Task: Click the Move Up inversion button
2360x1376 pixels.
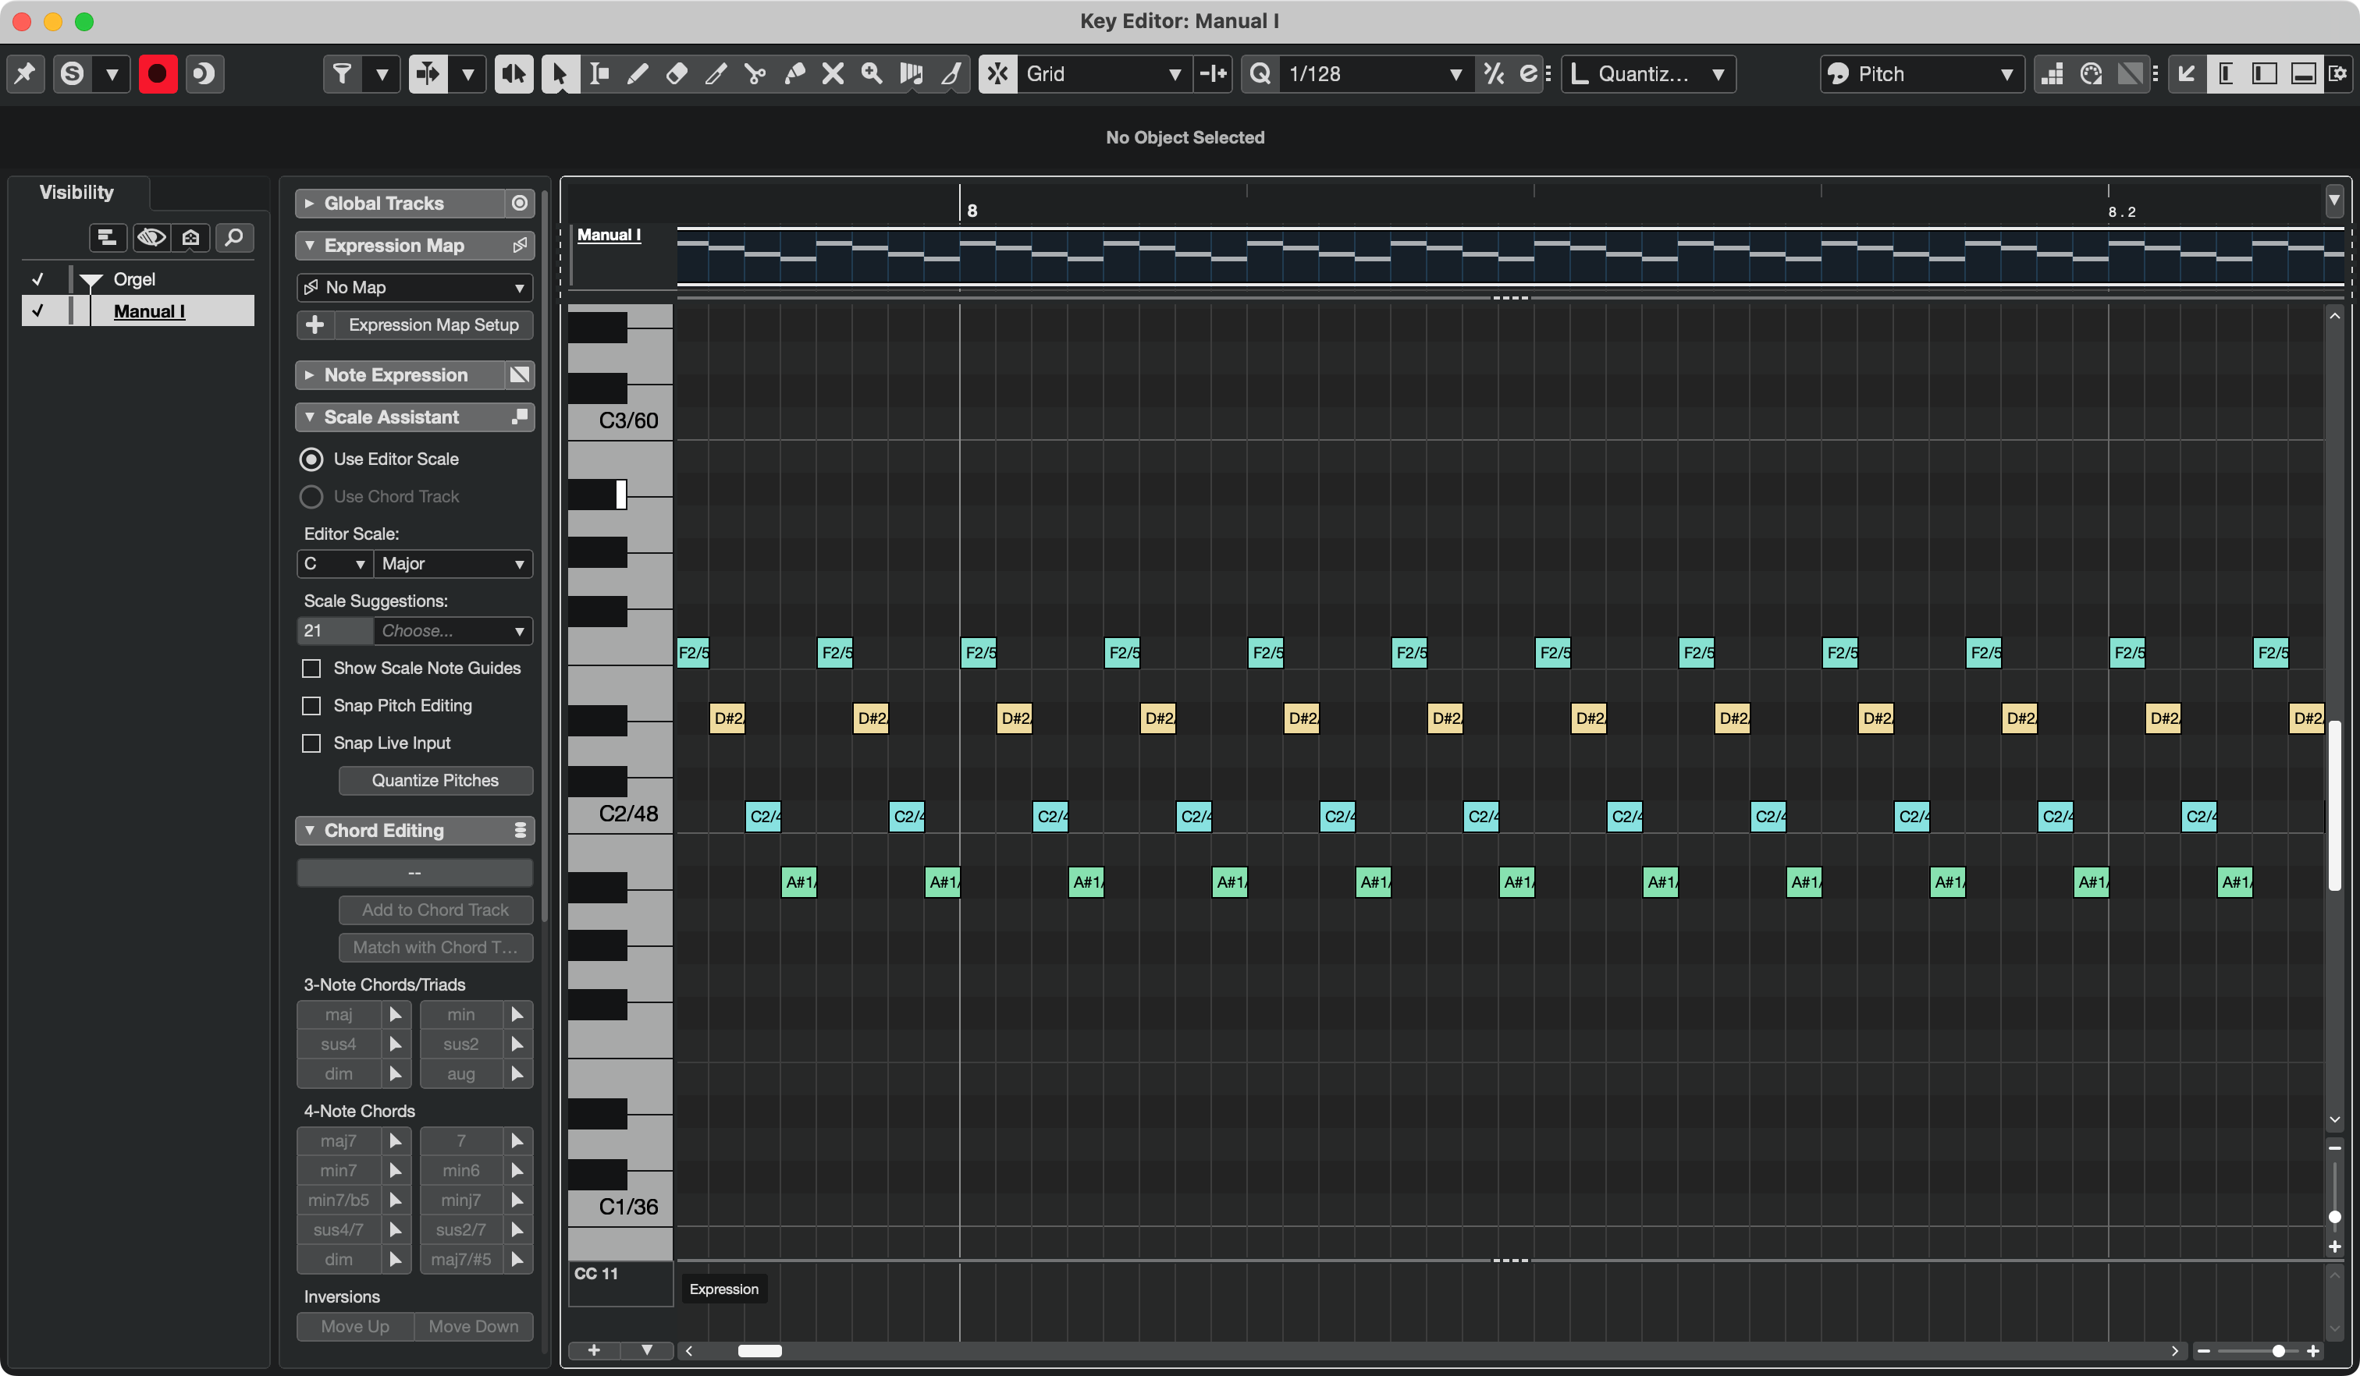Action: [x=355, y=1326]
